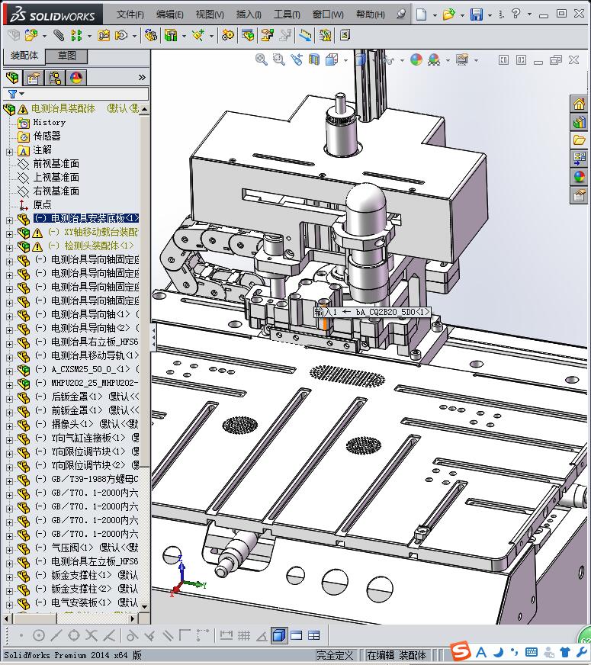Image resolution: width=591 pixels, height=665 pixels.
Task: Expand the 注解 tree node
Action: coord(9,152)
